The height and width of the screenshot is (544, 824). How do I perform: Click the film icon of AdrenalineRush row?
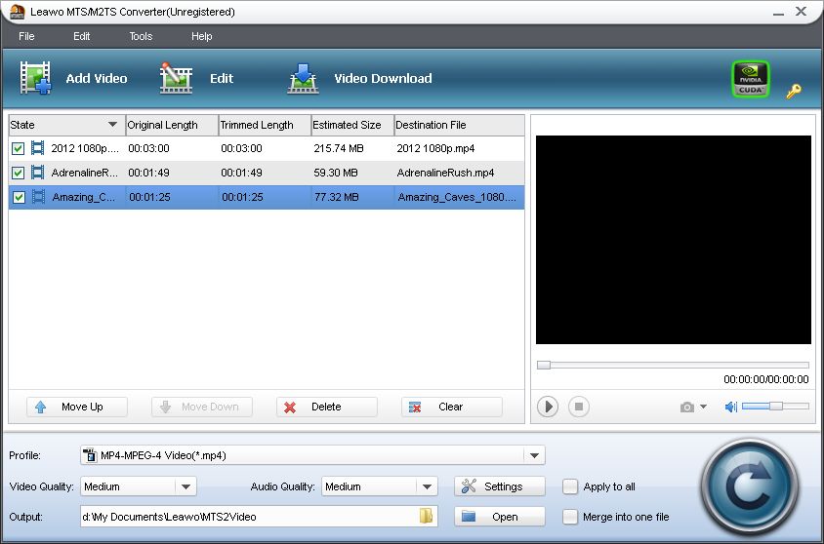coord(38,172)
